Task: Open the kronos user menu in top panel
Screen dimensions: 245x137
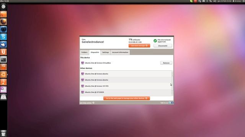Action: point(237,1)
